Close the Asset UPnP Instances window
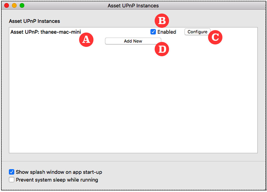The width and height of the screenshot is (267, 192). coord(7,5)
